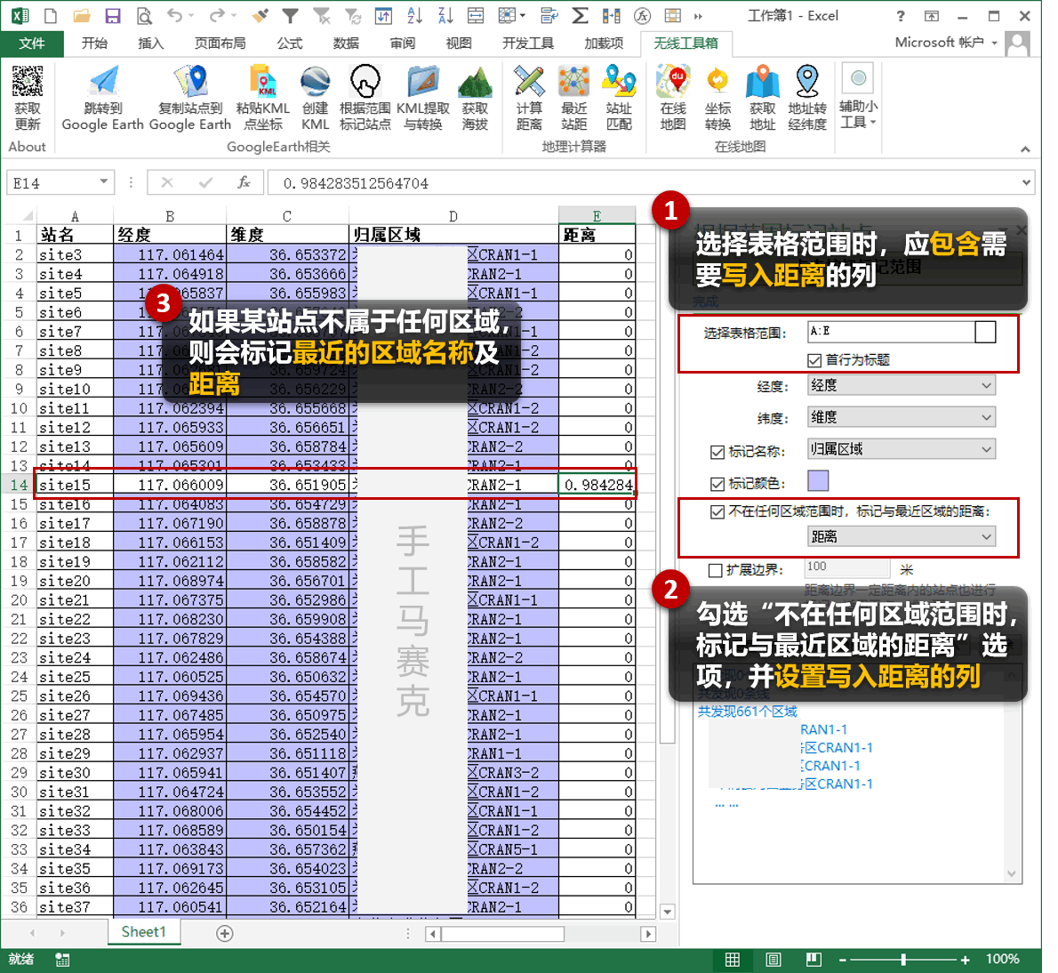
Task: Click the vertical scrollbar down arrow
Action: pos(668,912)
